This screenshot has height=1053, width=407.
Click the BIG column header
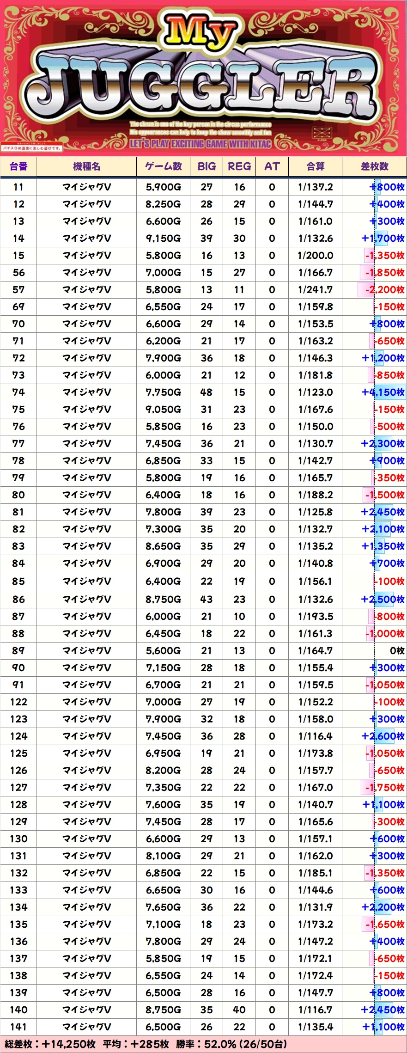(207, 166)
